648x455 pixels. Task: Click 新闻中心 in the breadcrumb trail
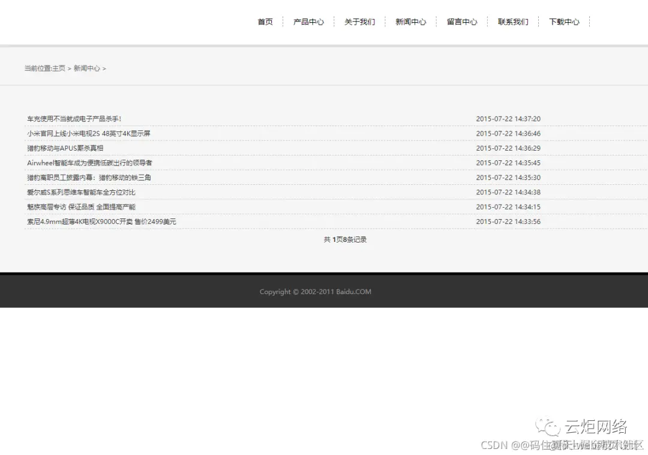[87, 68]
